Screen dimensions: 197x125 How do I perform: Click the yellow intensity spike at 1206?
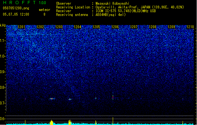coord(113,121)
